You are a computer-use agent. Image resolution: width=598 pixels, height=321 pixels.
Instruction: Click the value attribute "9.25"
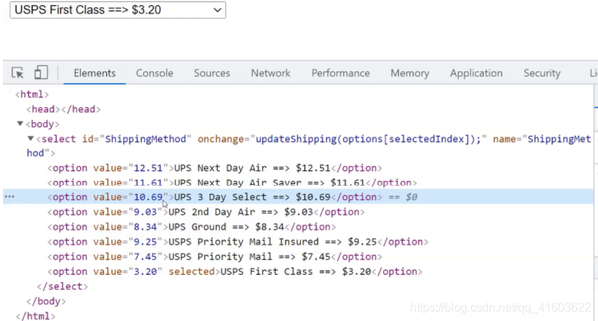[146, 241]
